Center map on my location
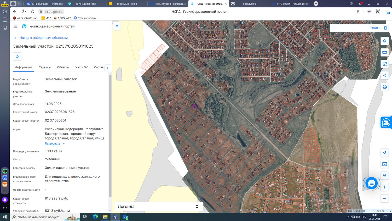 [384, 153]
